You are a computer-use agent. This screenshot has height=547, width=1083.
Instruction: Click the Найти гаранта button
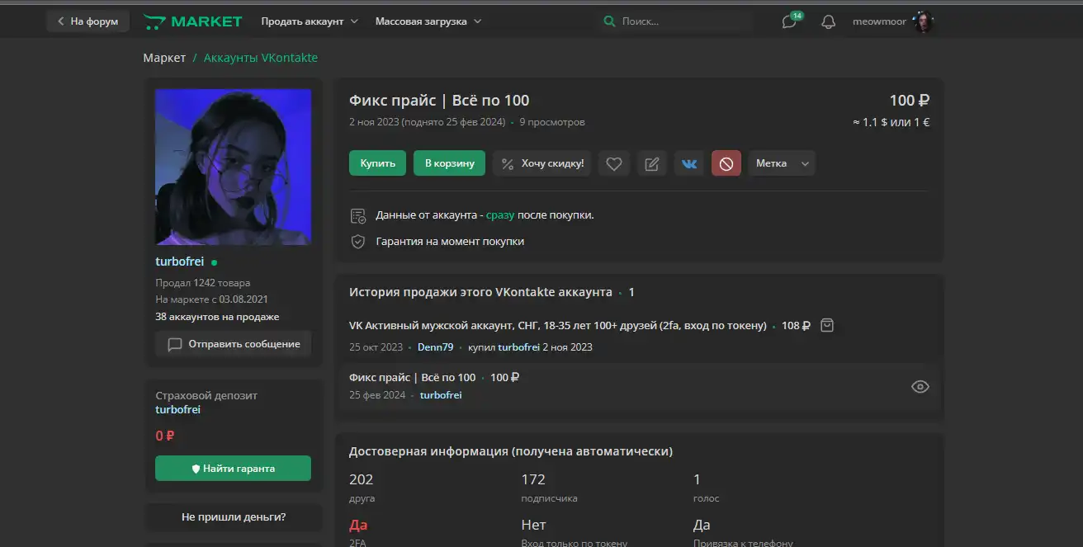[x=233, y=468]
